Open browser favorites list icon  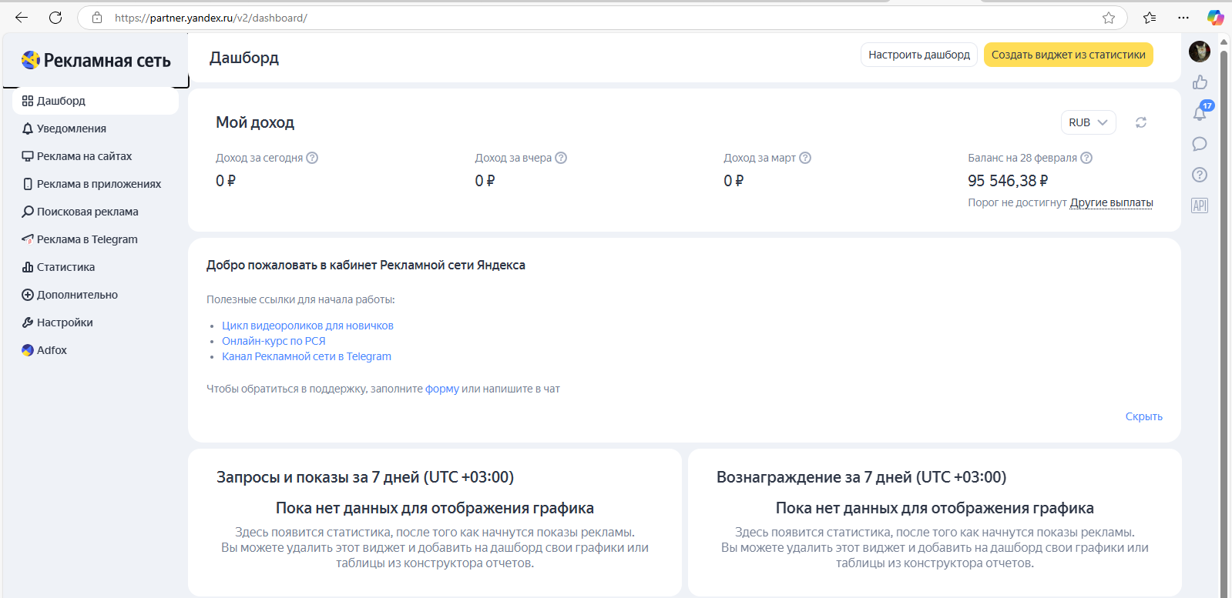coord(1150,18)
